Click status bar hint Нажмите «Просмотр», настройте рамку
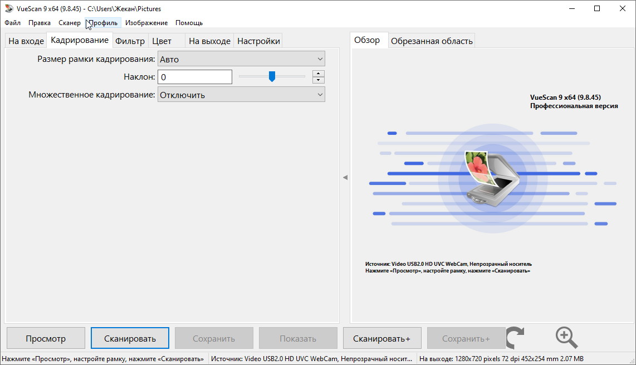Screen dimensions: 636x365 [102, 359]
